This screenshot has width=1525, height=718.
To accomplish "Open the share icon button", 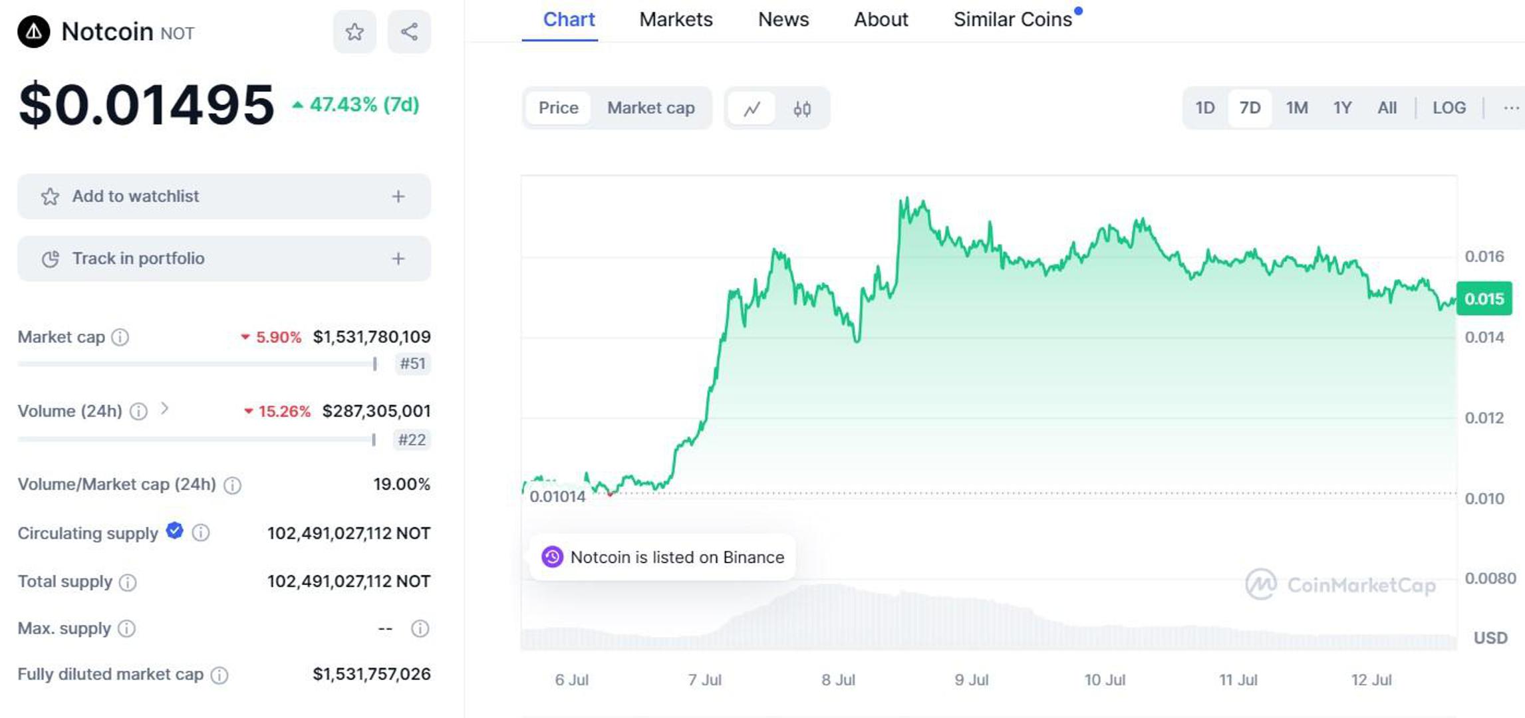I will coord(409,32).
